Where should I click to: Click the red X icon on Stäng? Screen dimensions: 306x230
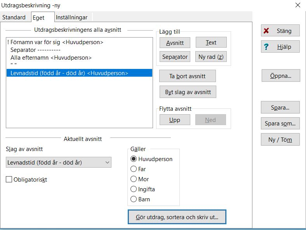pyautogui.click(x=266, y=31)
